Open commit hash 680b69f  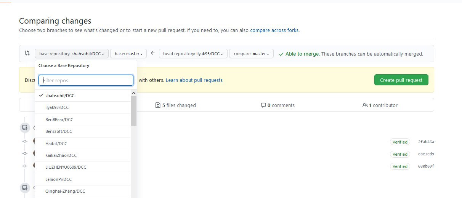pos(426,166)
